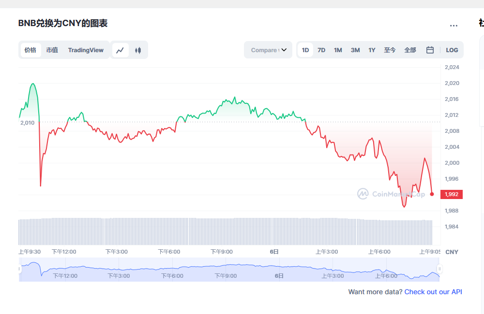Click right handle of range navigator
Viewport: 484px width, 314px height.
[439, 269]
